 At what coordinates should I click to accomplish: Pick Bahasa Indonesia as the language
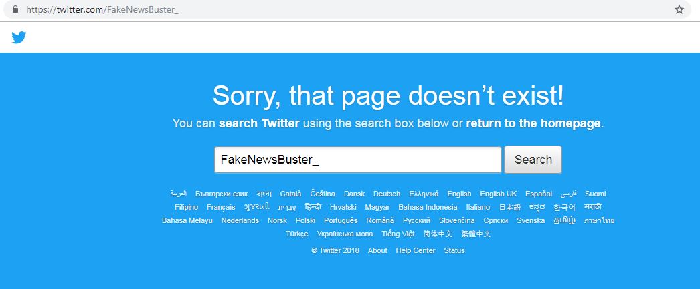pos(428,207)
